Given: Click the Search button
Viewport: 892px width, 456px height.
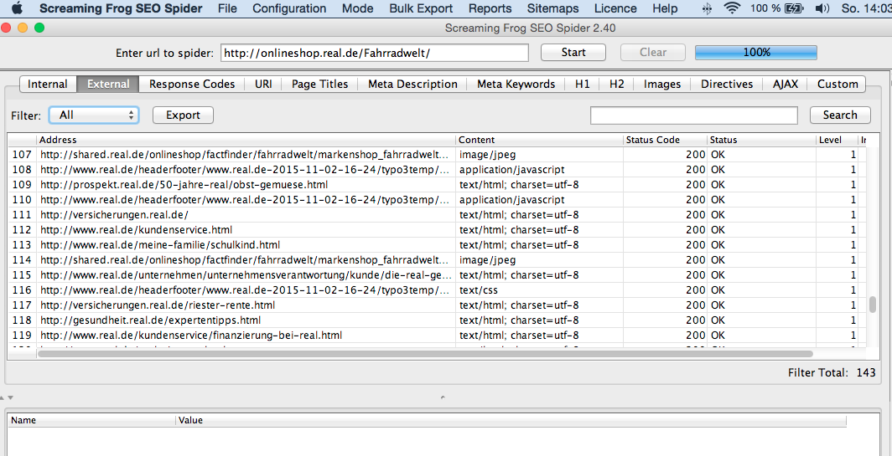Looking at the screenshot, I should pyautogui.click(x=840, y=115).
